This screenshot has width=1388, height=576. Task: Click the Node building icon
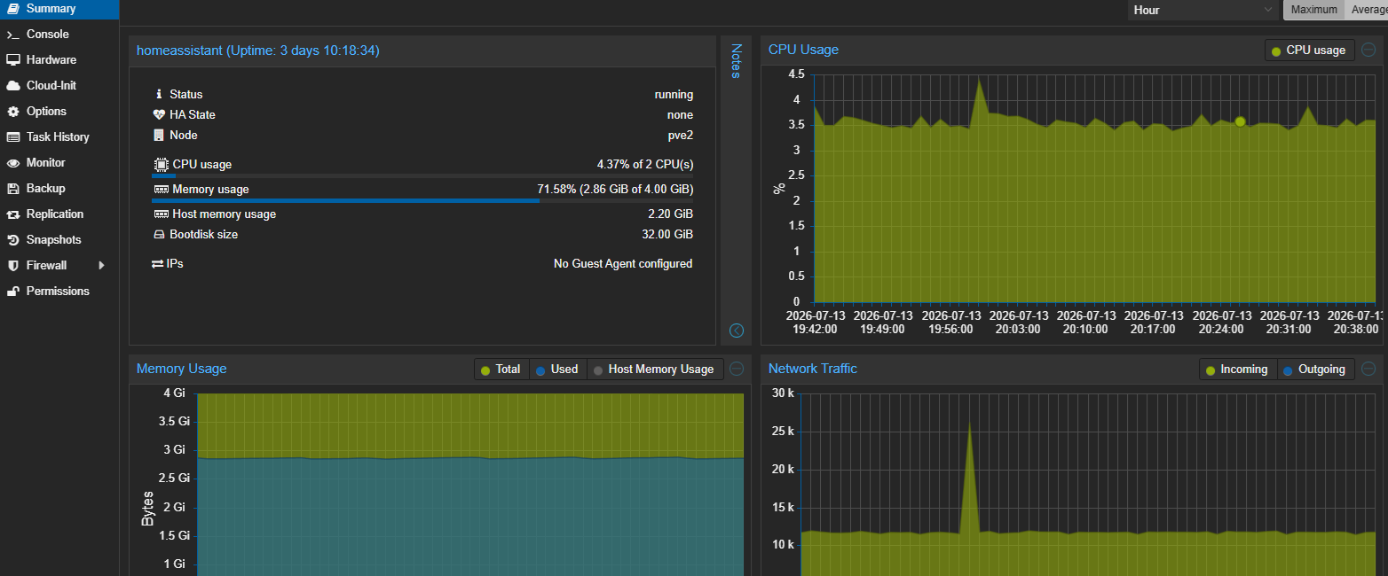(x=160, y=136)
